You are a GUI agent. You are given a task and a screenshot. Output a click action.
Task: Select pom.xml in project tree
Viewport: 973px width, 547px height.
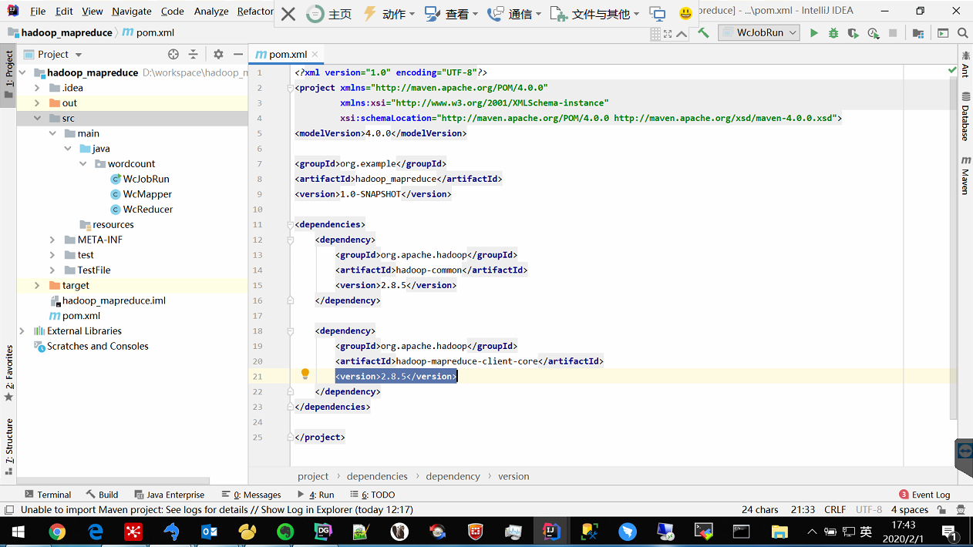pyautogui.click(x=81, y=315)
